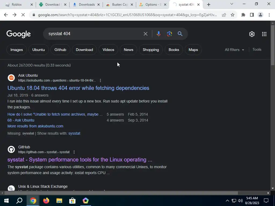Viewport: 275px width, 206px height.
Task: Expand the All filters dropdown
Action: pyautogui.click(x=234, y=50)
